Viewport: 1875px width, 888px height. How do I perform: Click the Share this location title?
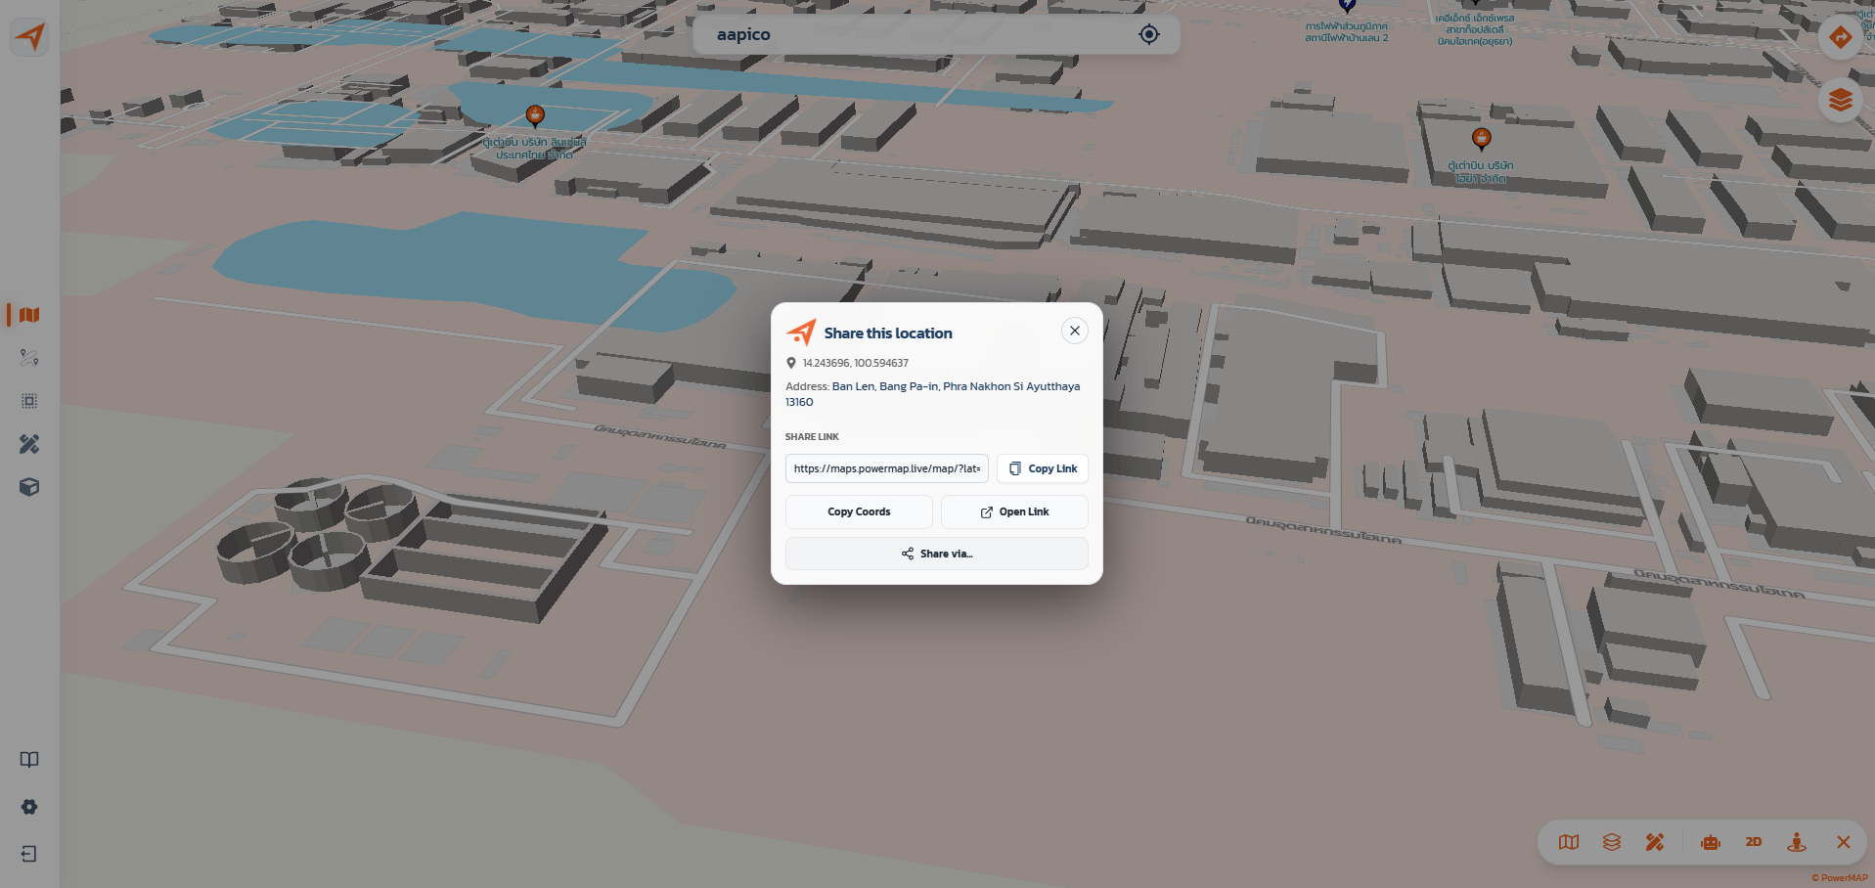tap(888, 333)
